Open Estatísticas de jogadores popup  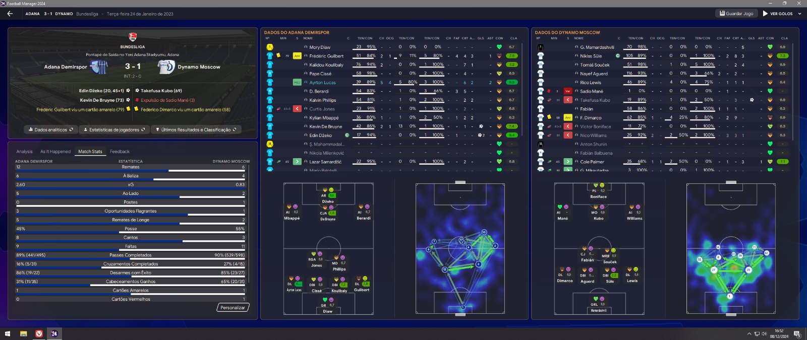(114, 129)
